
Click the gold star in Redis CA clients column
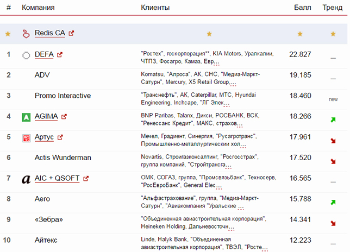tap(209, 34)
